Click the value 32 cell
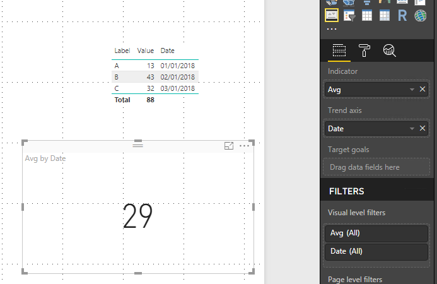The image size is (437, 284). [x=151, y=88]
